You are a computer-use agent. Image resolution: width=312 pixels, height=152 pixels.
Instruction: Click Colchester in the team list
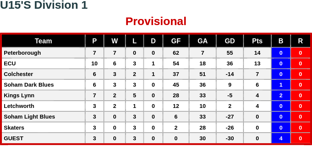click(18, 74)
